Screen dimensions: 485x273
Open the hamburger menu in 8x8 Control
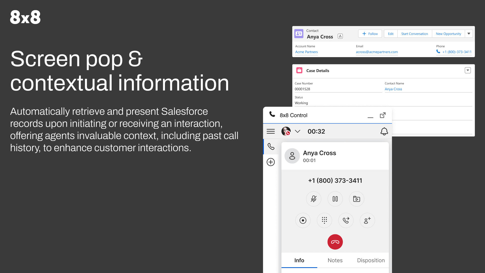(271, 131)
